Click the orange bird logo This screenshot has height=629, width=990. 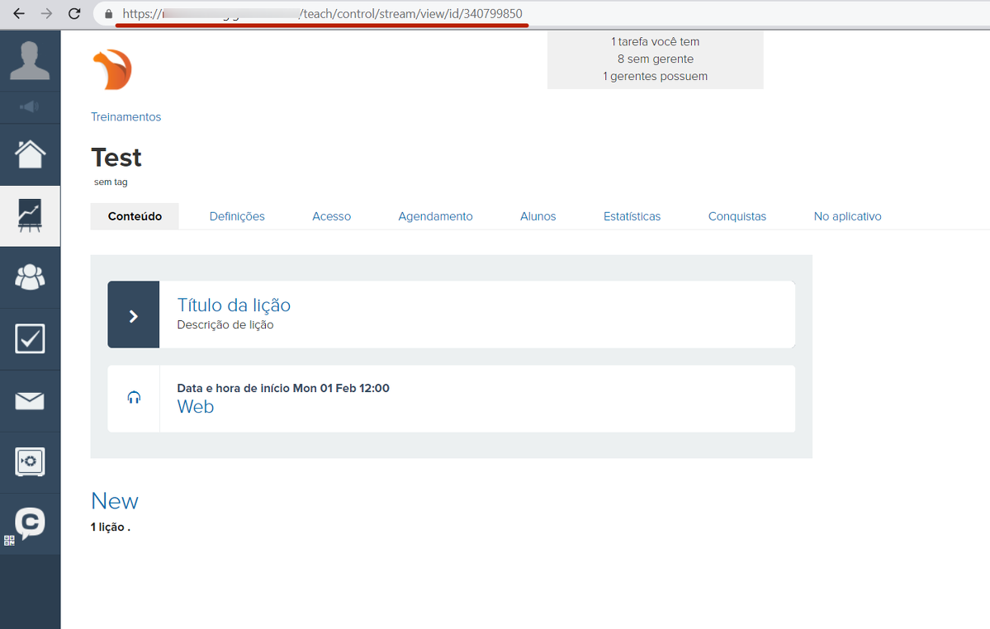(x=112, y=69)
